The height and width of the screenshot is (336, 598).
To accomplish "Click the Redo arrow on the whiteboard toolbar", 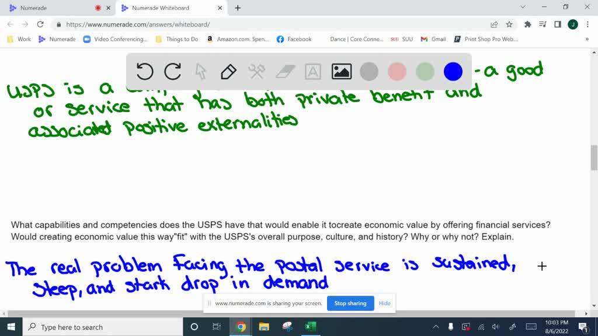I will (173, 71).
